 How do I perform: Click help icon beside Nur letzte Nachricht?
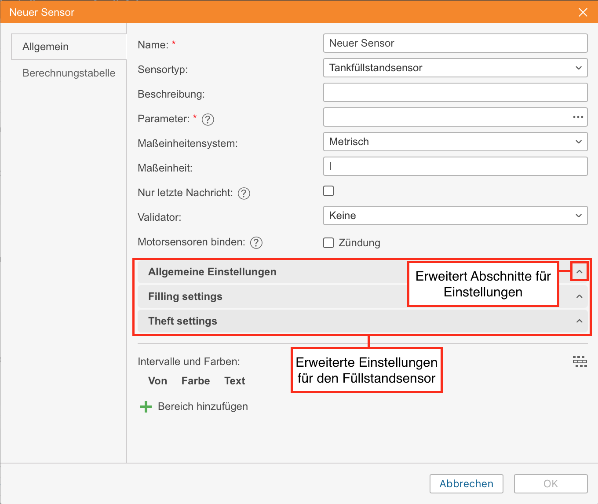tap(244, 193)
